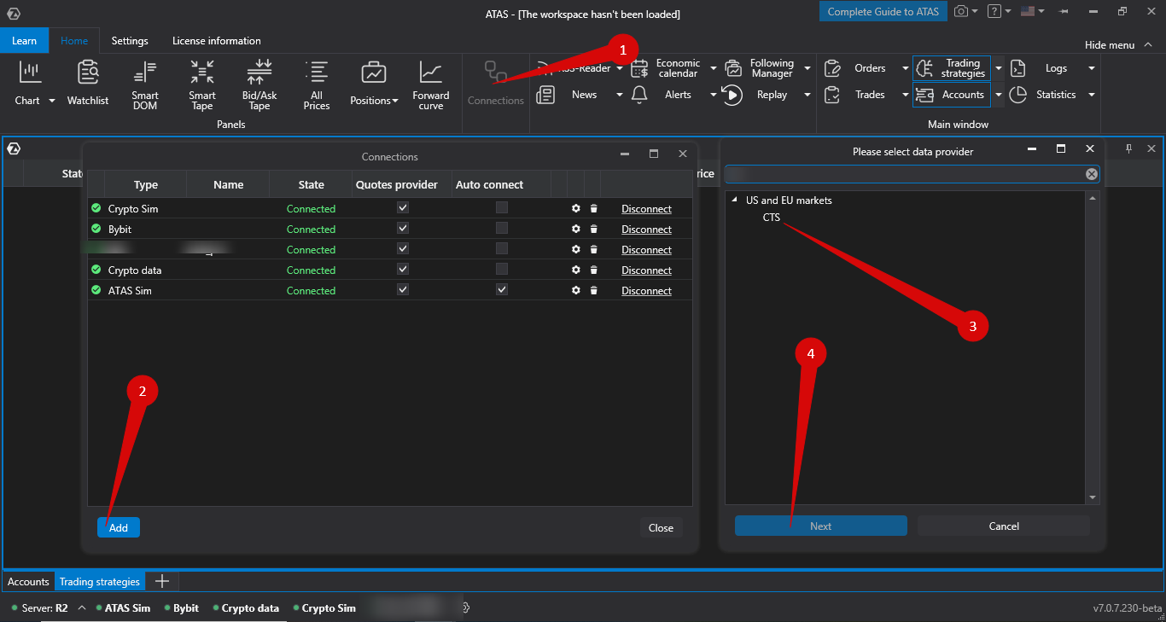The height and width of the screenshot is (622, 1166).
Task: Collapse the US and EU markets node
Action: pos(735,201)
